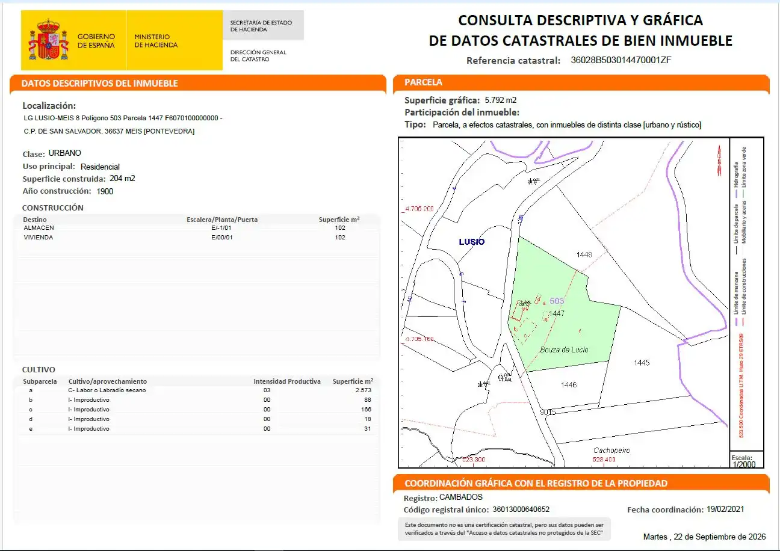780x551 pixels.
Task: Click the GOBIERNO DE ESPAÑA text
Action: [x=96, y=41]
